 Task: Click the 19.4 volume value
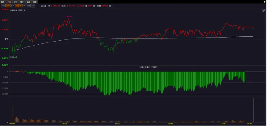click(x=90, y=6)
